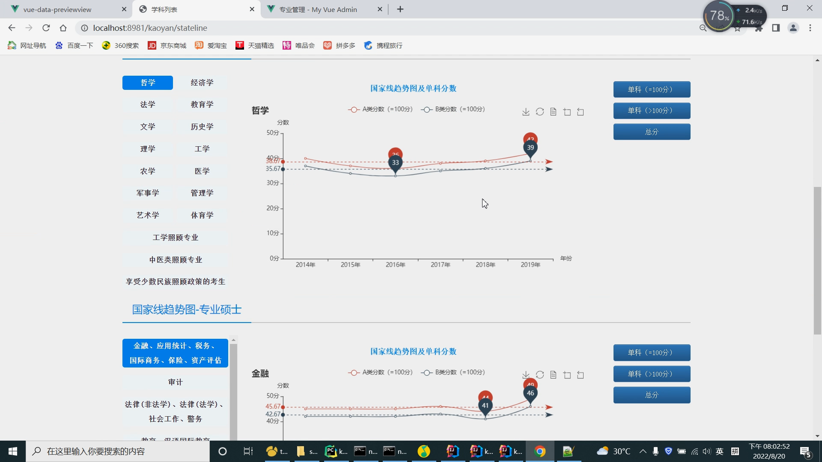
Task: Select 经济学 subject category
Action: pyautogui.click(x=202, y=83)
